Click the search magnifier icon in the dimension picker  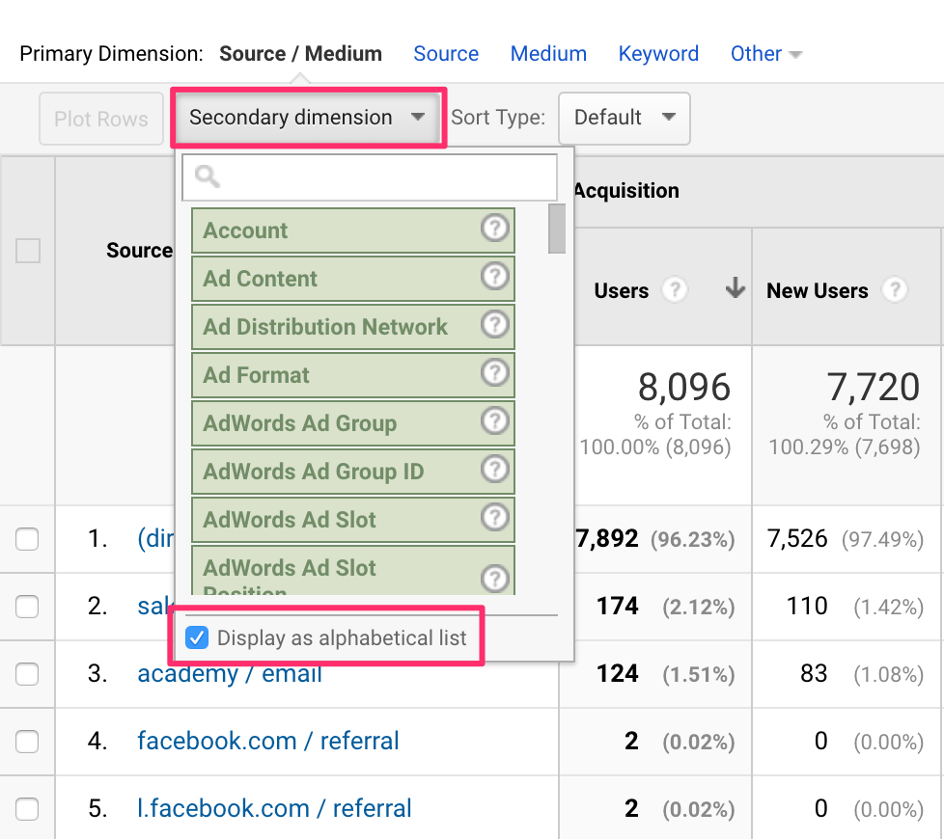coord(206,177)
